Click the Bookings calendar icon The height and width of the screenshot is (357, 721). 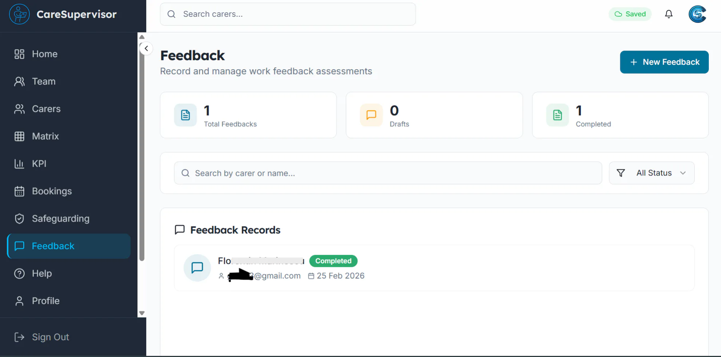(x=19, y=191)
